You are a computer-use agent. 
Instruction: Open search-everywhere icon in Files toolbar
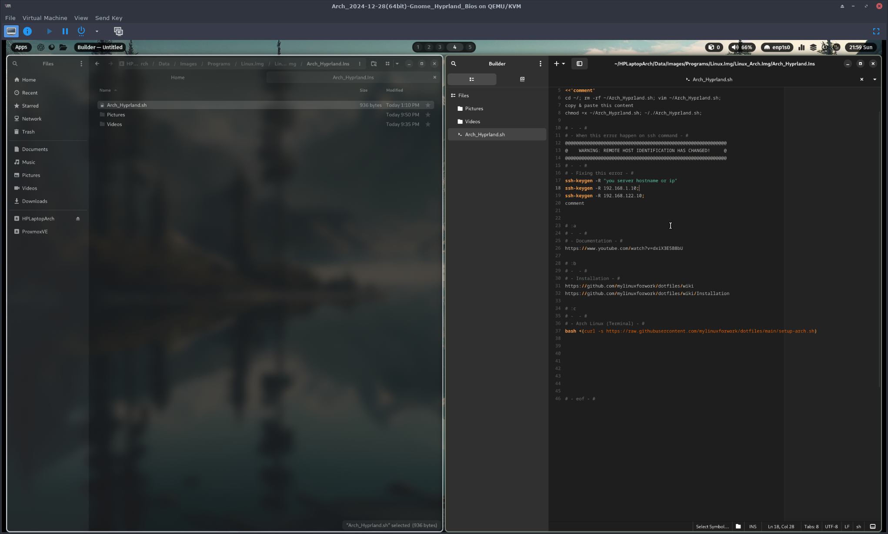(x=374, y=63)
